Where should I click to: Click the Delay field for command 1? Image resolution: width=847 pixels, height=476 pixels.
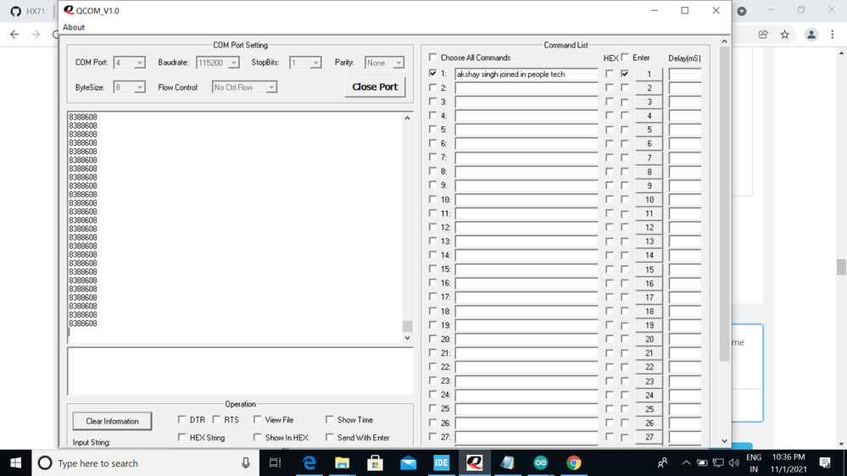[x=685, y=74]
